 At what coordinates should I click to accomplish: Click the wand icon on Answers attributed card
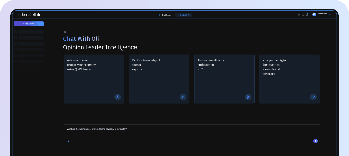tap(248, 97)
